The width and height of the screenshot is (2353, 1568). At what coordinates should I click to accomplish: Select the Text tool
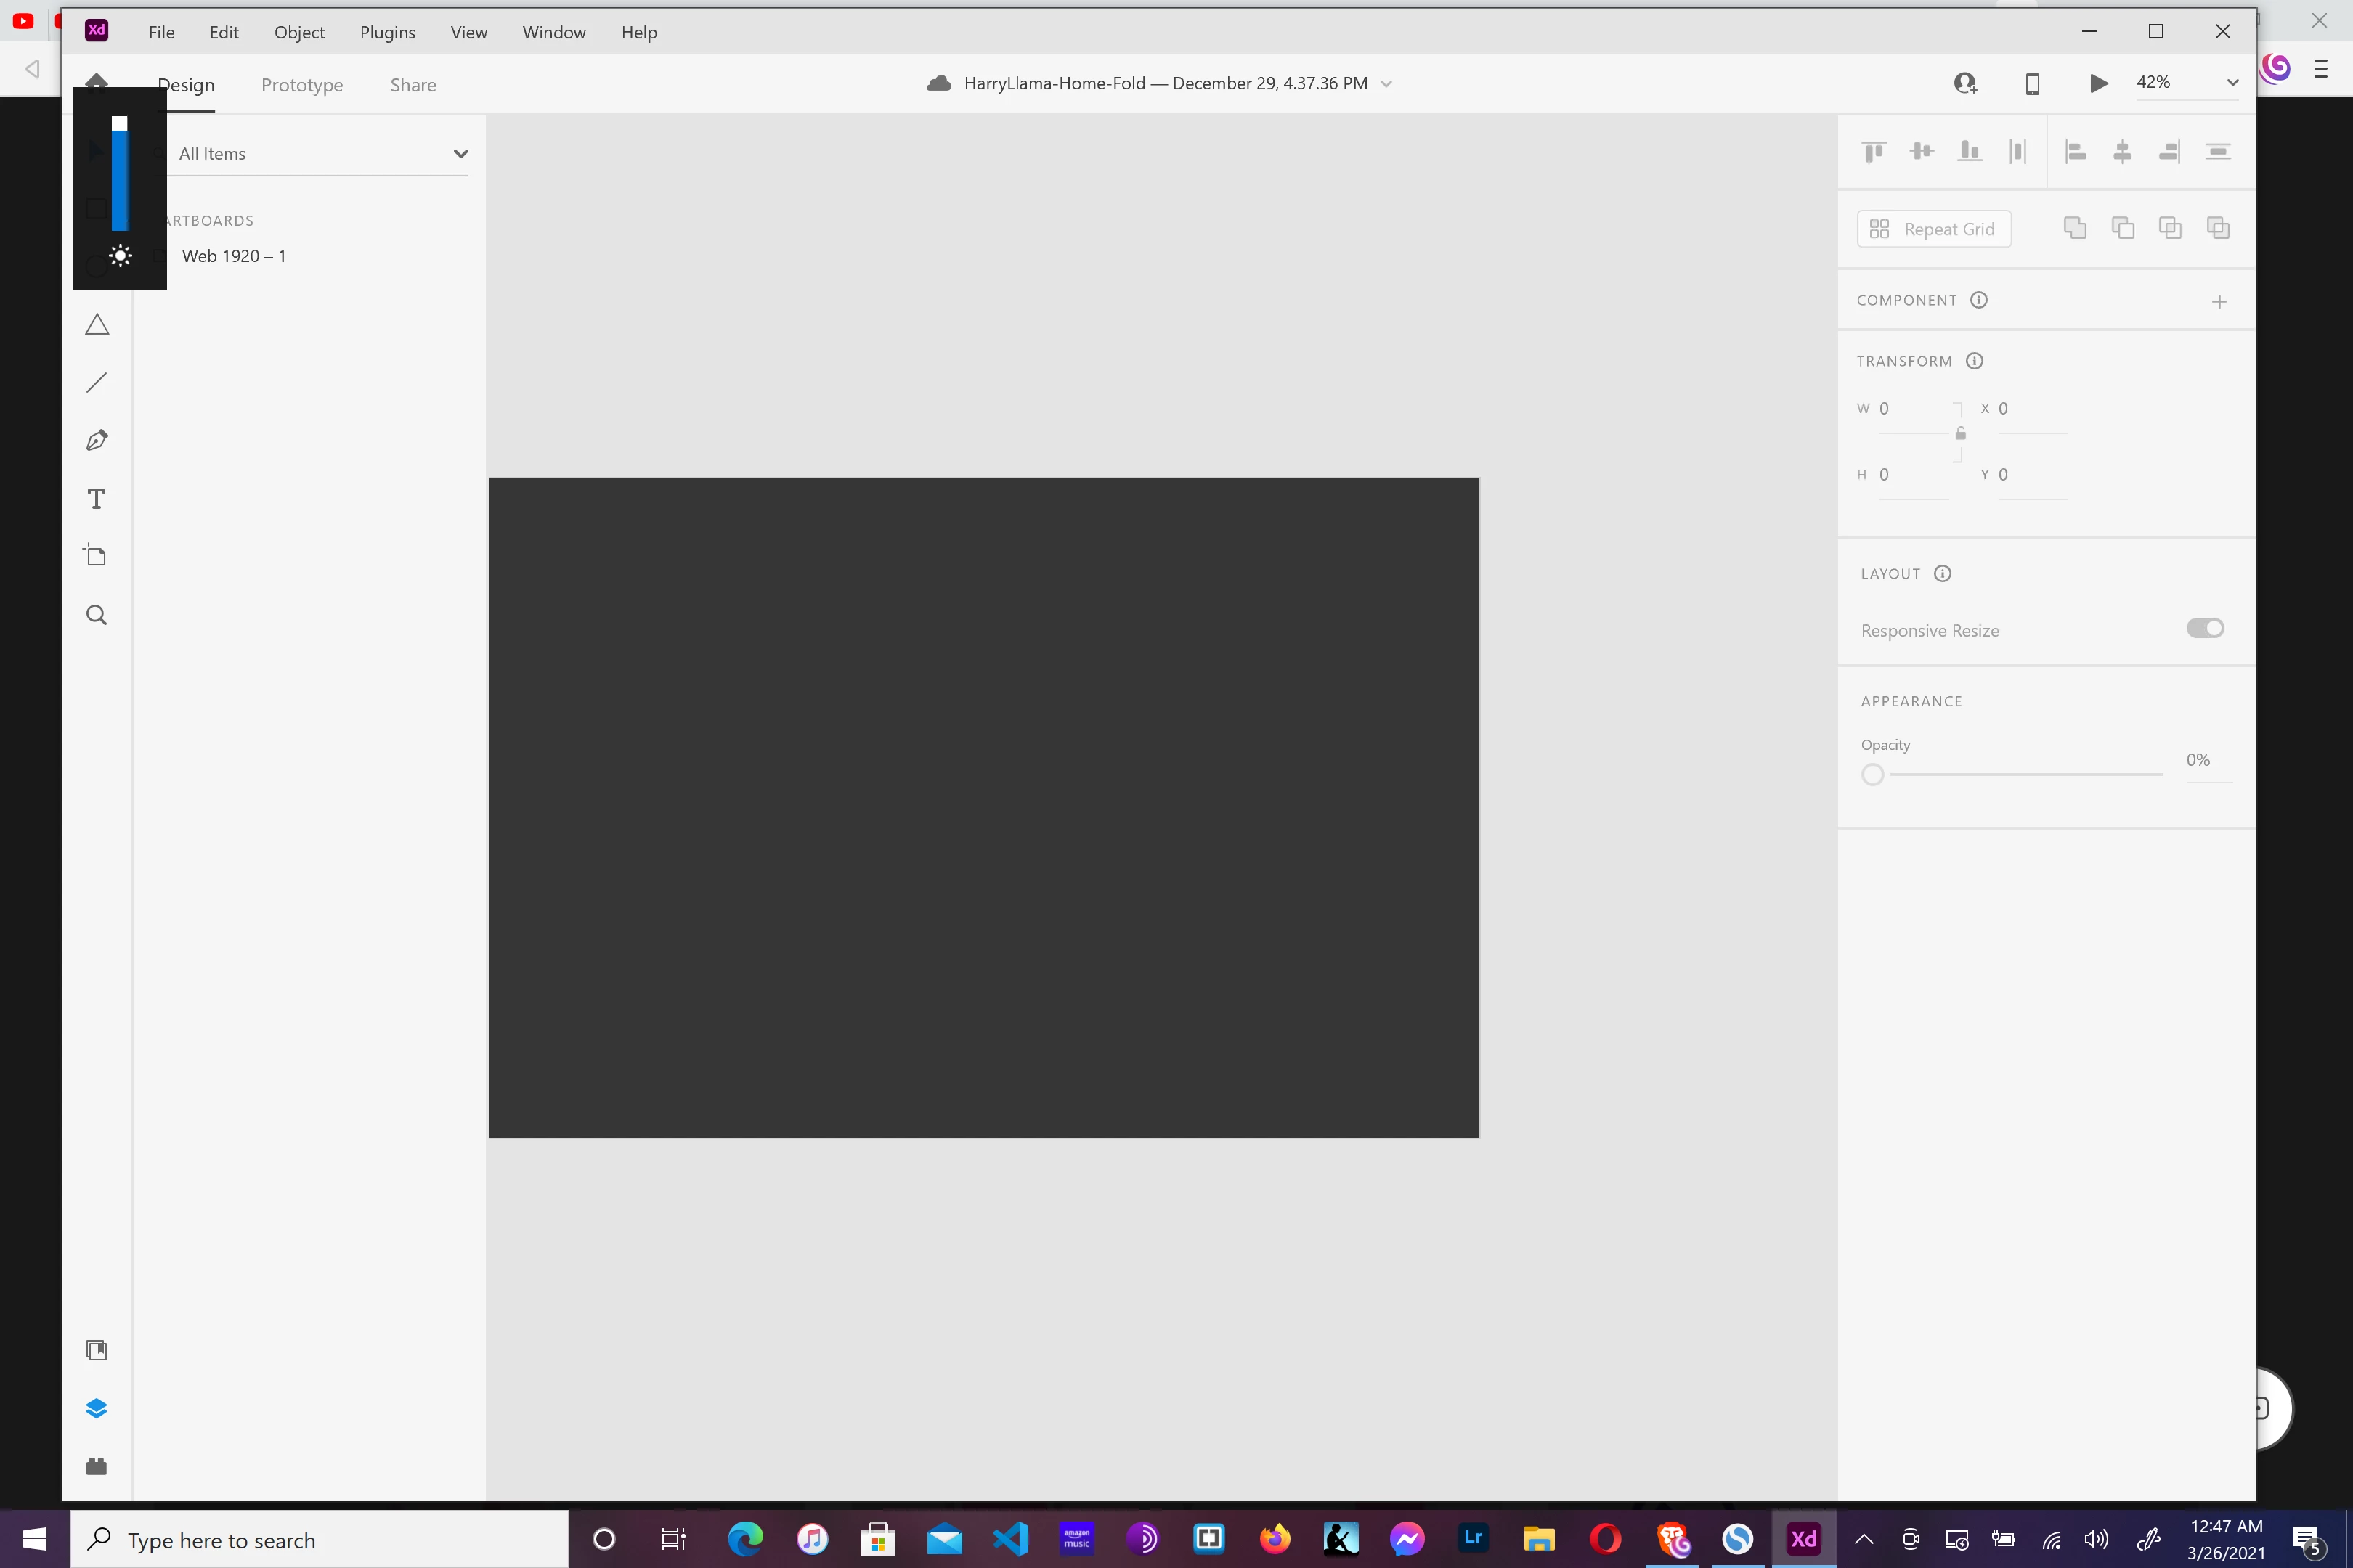click(x=97, y=499)
